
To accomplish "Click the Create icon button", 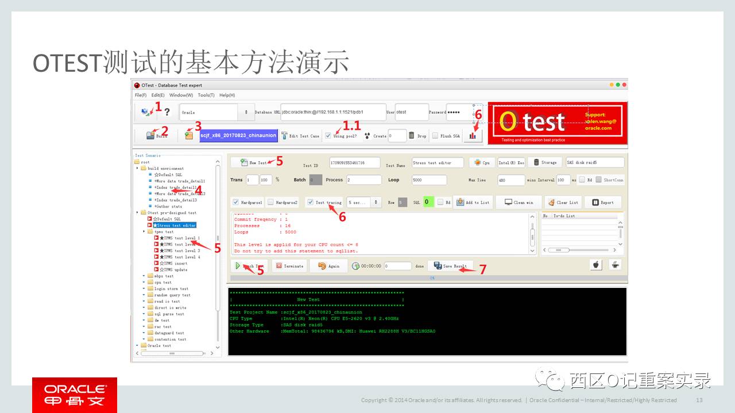I will tap(367, 135).
